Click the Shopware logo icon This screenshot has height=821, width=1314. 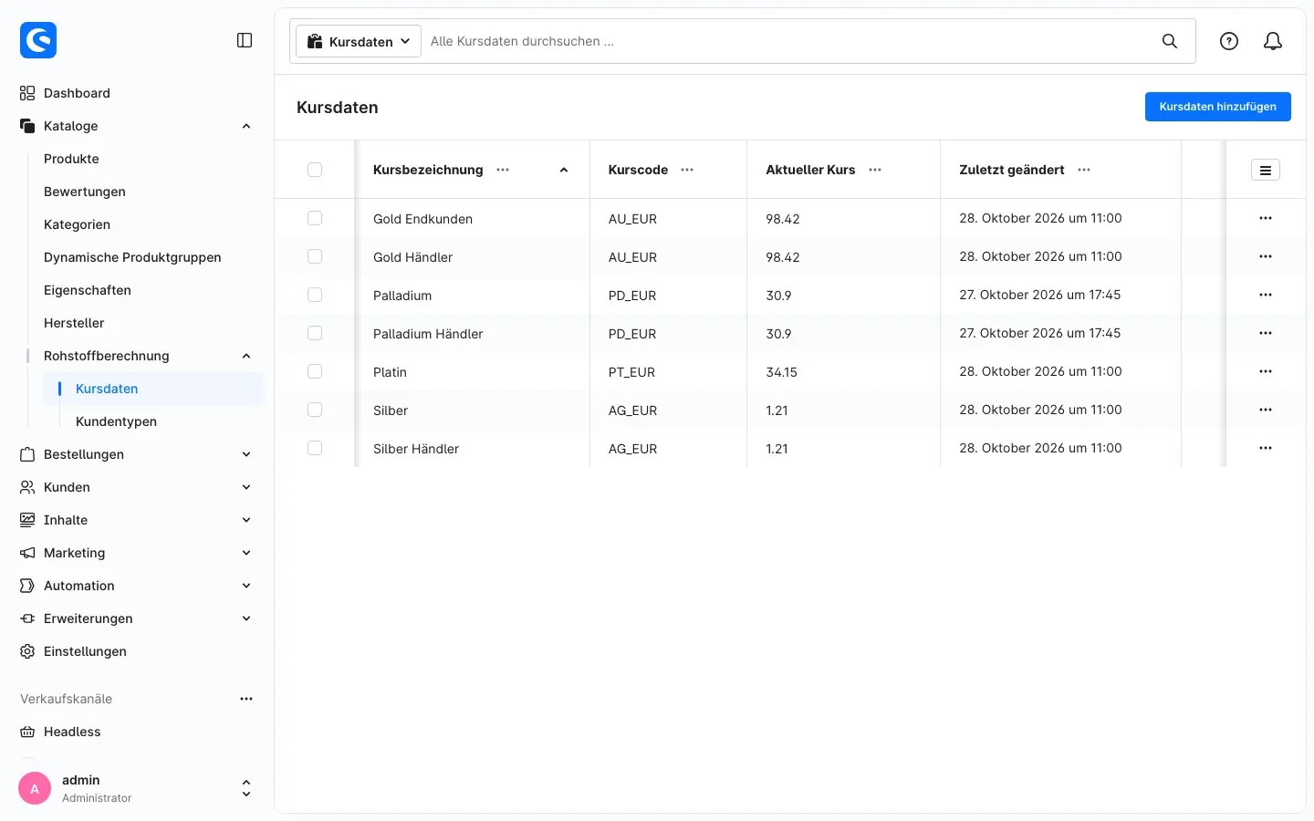pos(38,40)
